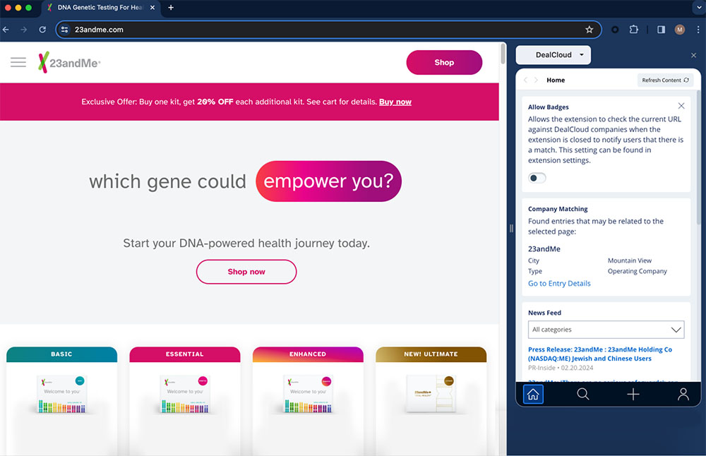
Task: Open the 23andMe hamburger menu
Action: click(x=18, y=62)
